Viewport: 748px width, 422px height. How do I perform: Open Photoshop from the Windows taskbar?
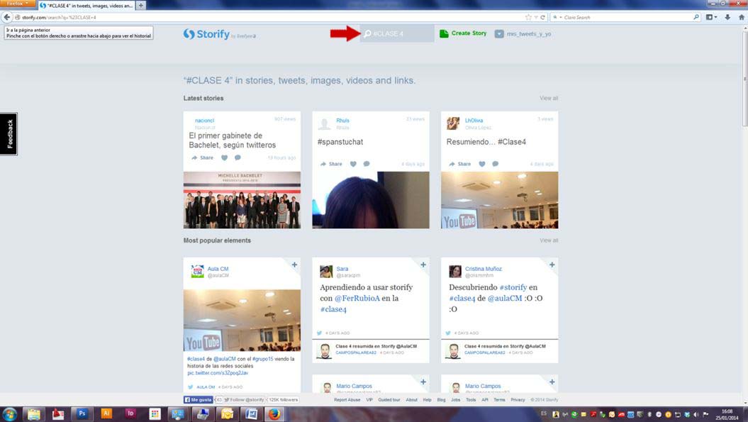click(x=82, y=413)
